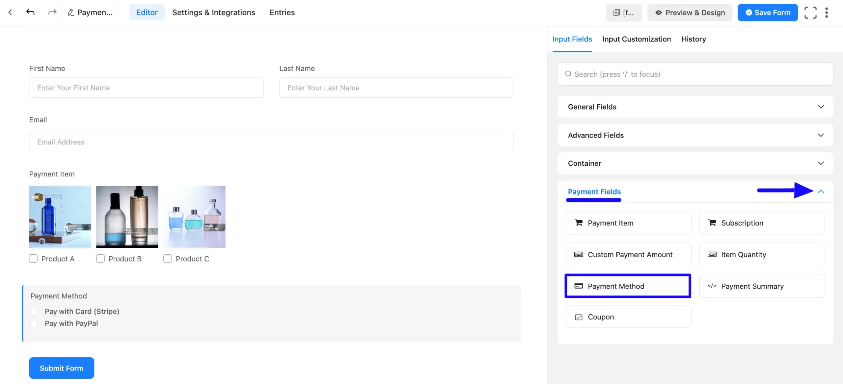The image size is (843, 384).
Task: Check the Product B checkbox
Action: tap(100, 259)
